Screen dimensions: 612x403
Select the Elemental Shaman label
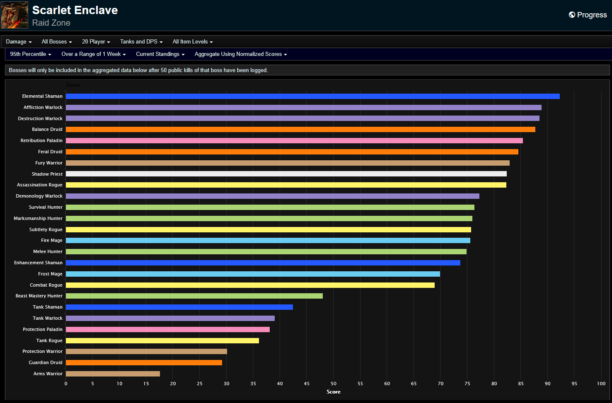(42, 96)
